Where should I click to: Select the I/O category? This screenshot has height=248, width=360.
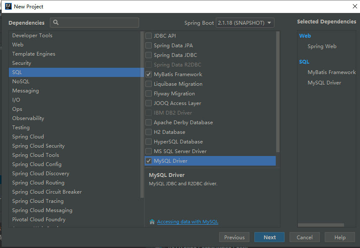coord(75,100)
